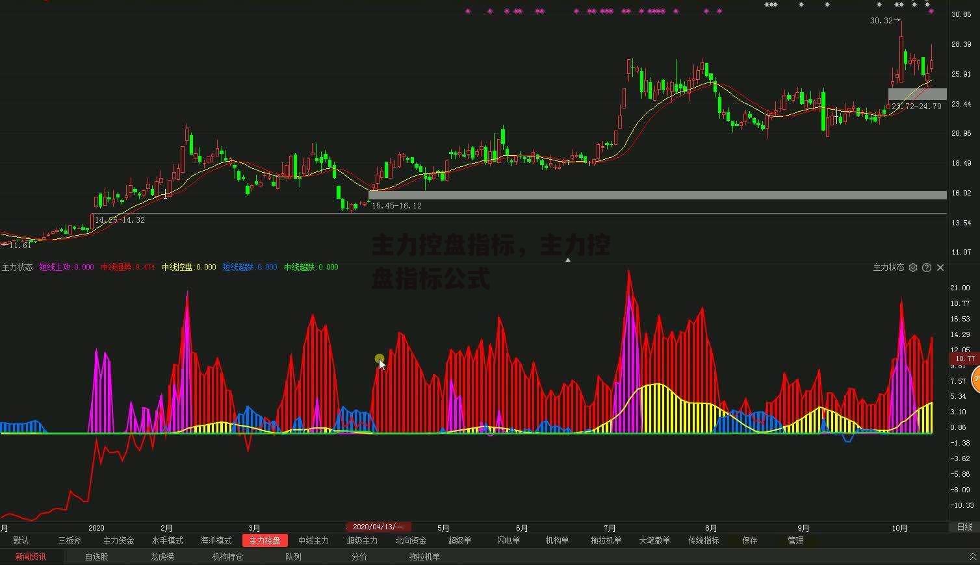
Task: Select the 水手模式 indicator tab
Action: (168, 540)
